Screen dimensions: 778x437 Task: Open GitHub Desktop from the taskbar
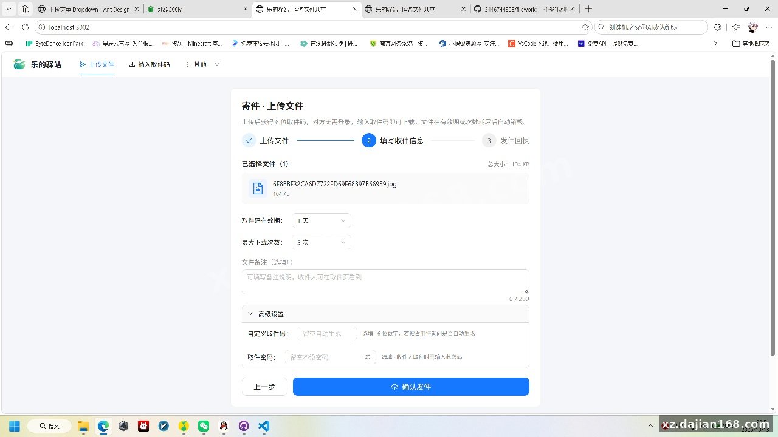(x=244, y=425)
